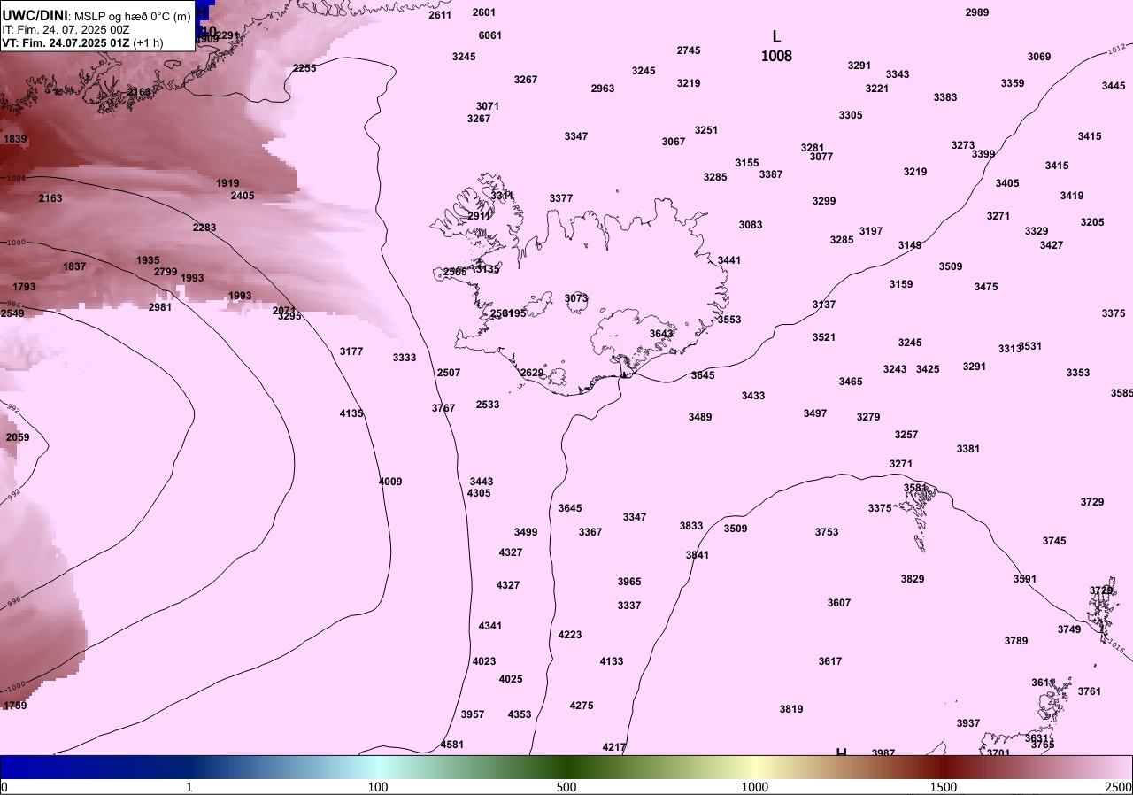Click the height value 3377
This screenshot has width=1133, height=795.
pos(561,198)
